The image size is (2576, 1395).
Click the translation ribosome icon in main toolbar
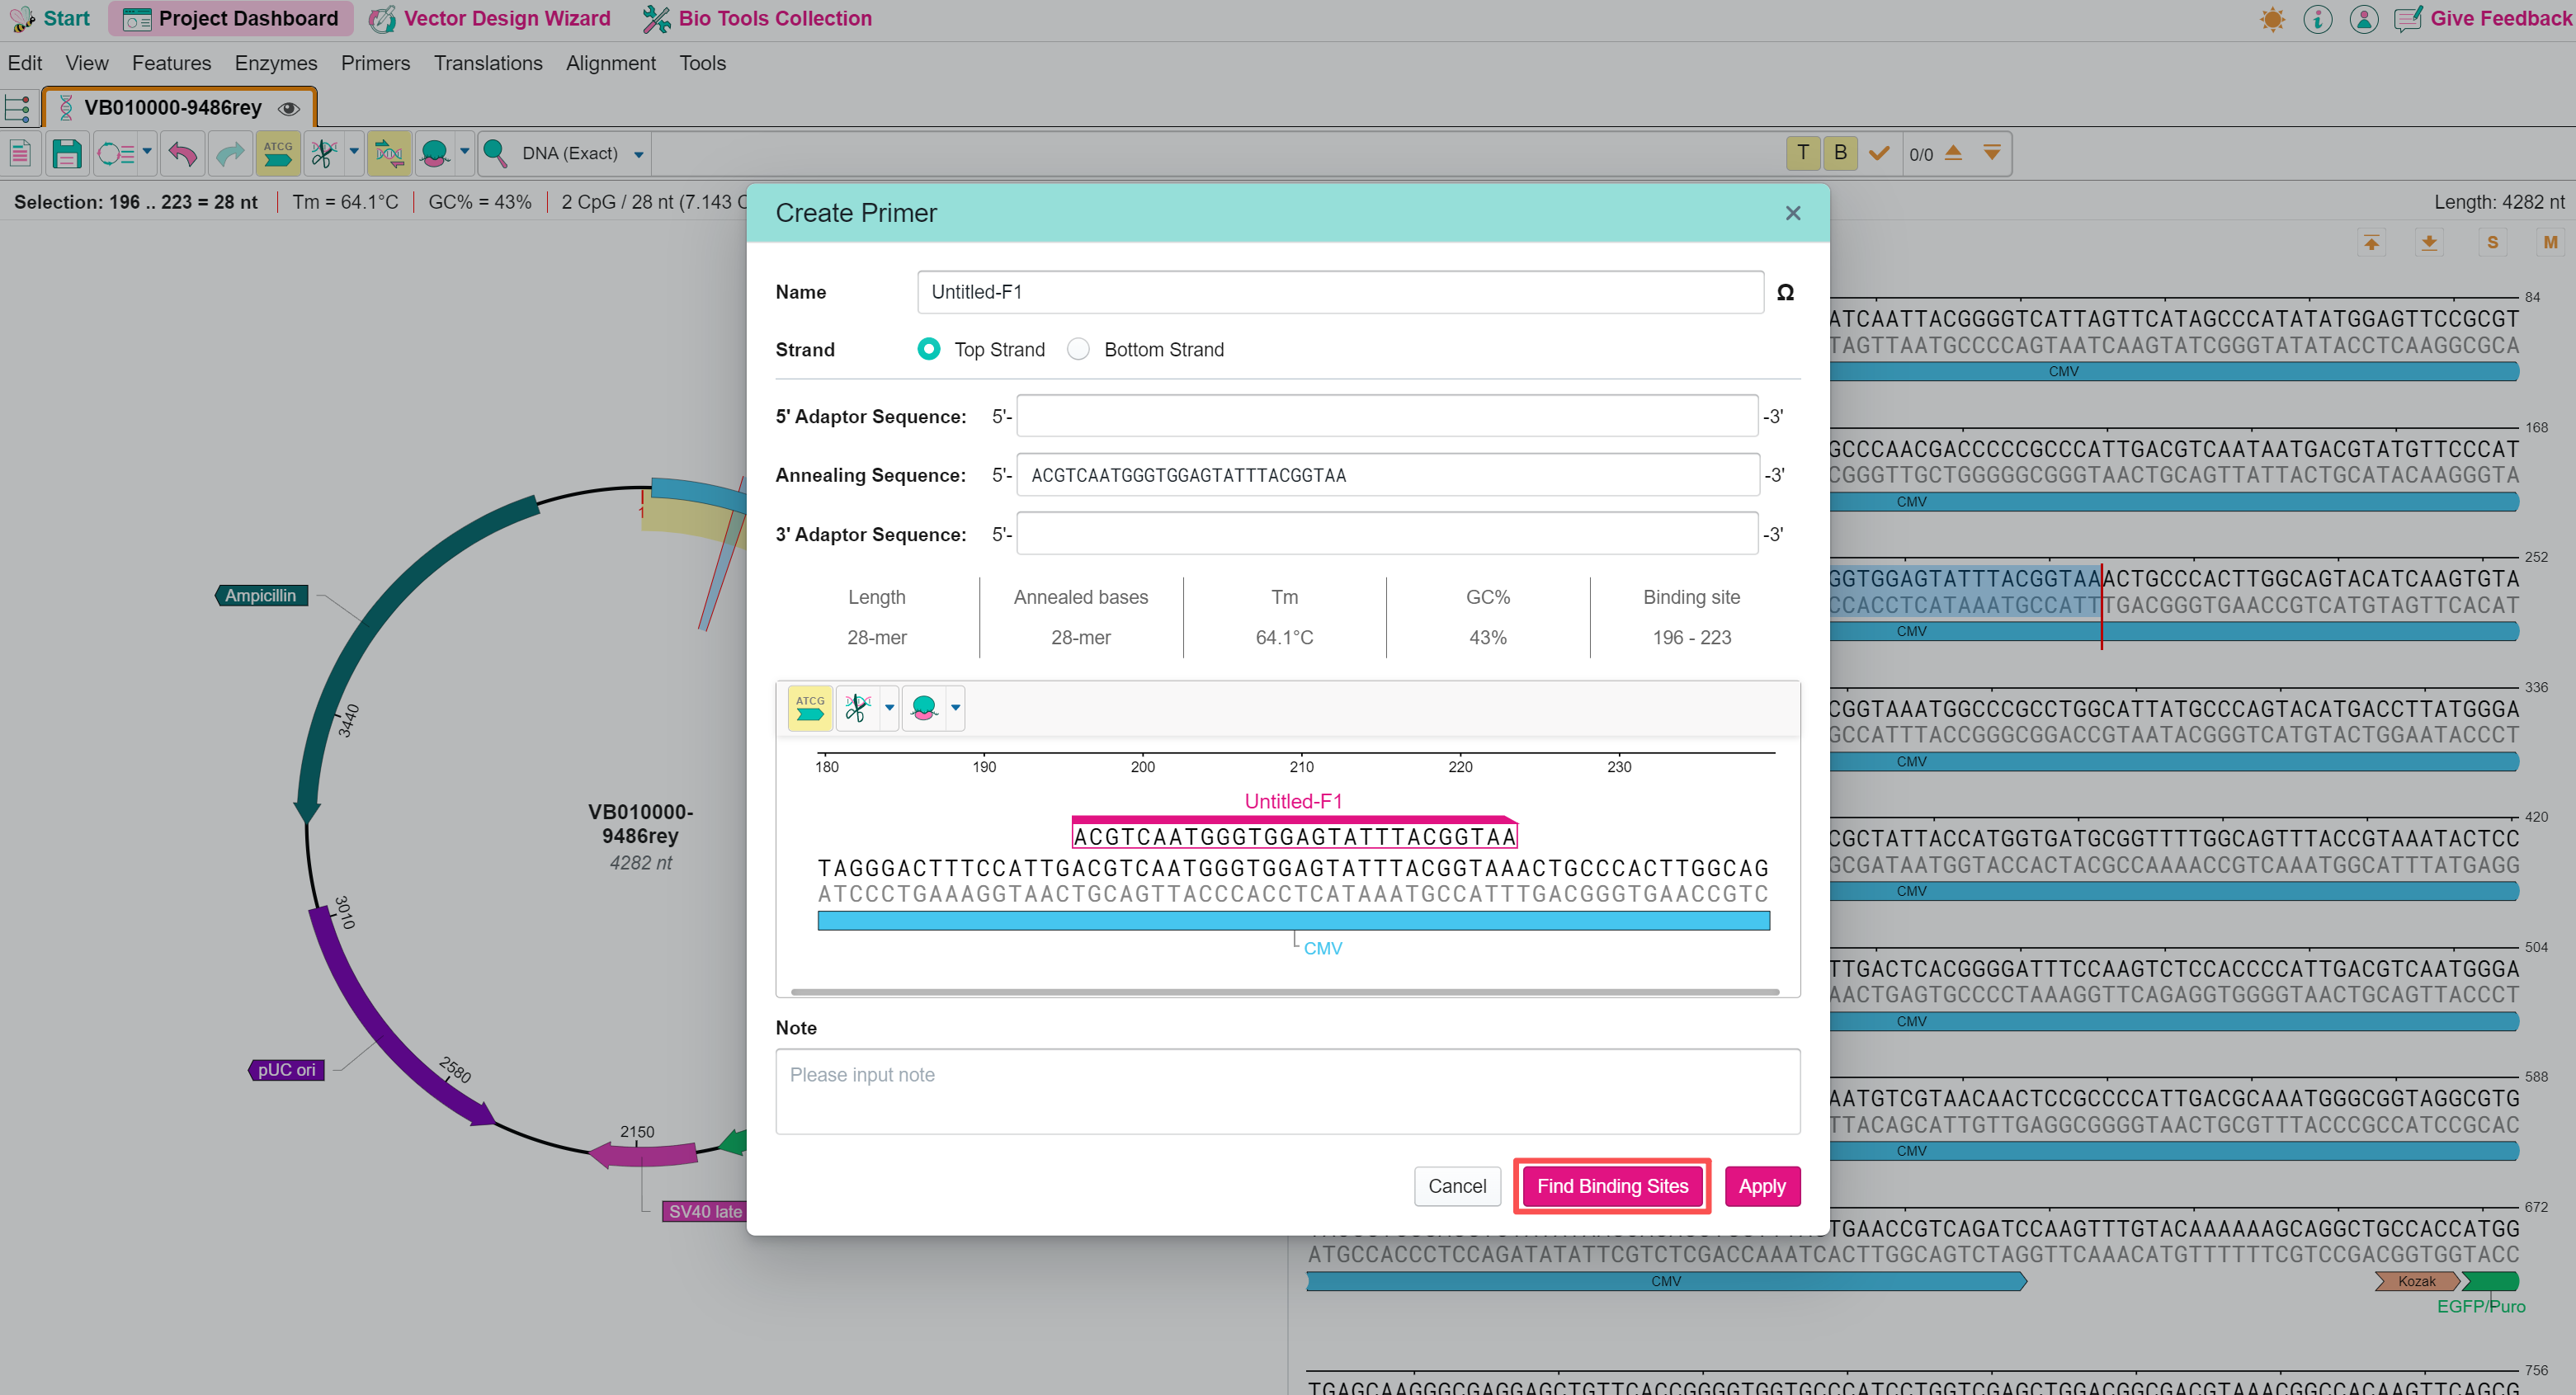(x=434, y=154)
